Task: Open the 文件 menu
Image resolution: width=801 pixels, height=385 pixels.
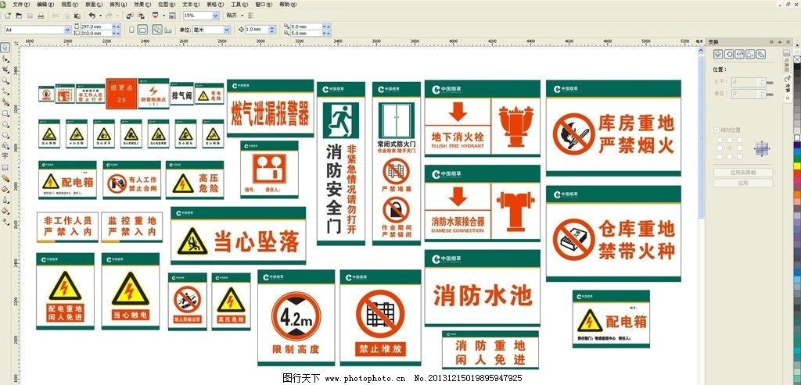Action: [x=21, y=5]
